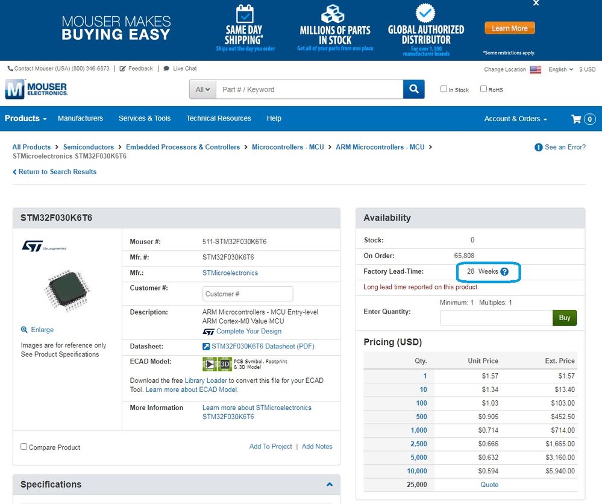Click Learn more about ECAD Model link

(x=192, y=389)
